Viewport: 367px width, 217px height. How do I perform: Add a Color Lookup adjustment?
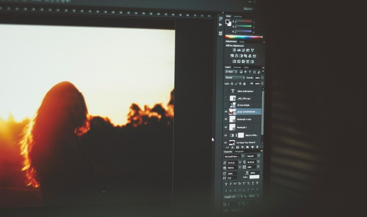click(x=255, y=56)
